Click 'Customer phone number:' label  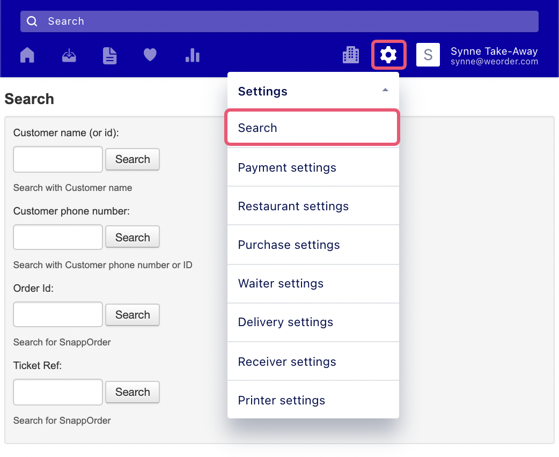tap(71, 211)
